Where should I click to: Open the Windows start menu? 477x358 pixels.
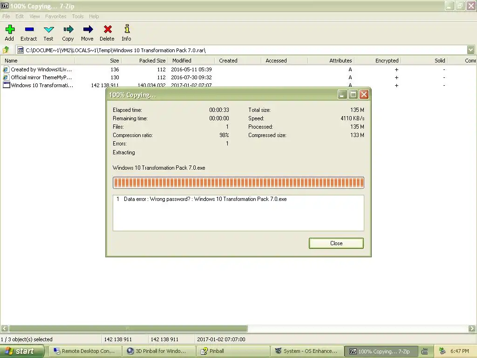tap(22, 351)
